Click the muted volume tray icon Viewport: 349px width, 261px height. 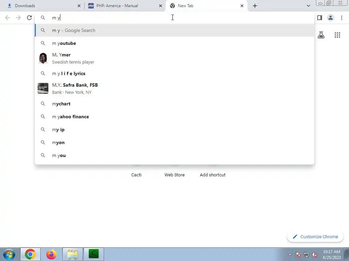click(x=315, y=255)
